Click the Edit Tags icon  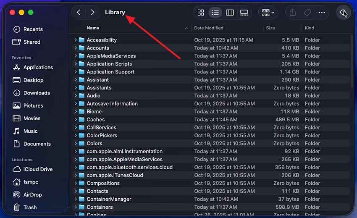[x=307, y=13]
